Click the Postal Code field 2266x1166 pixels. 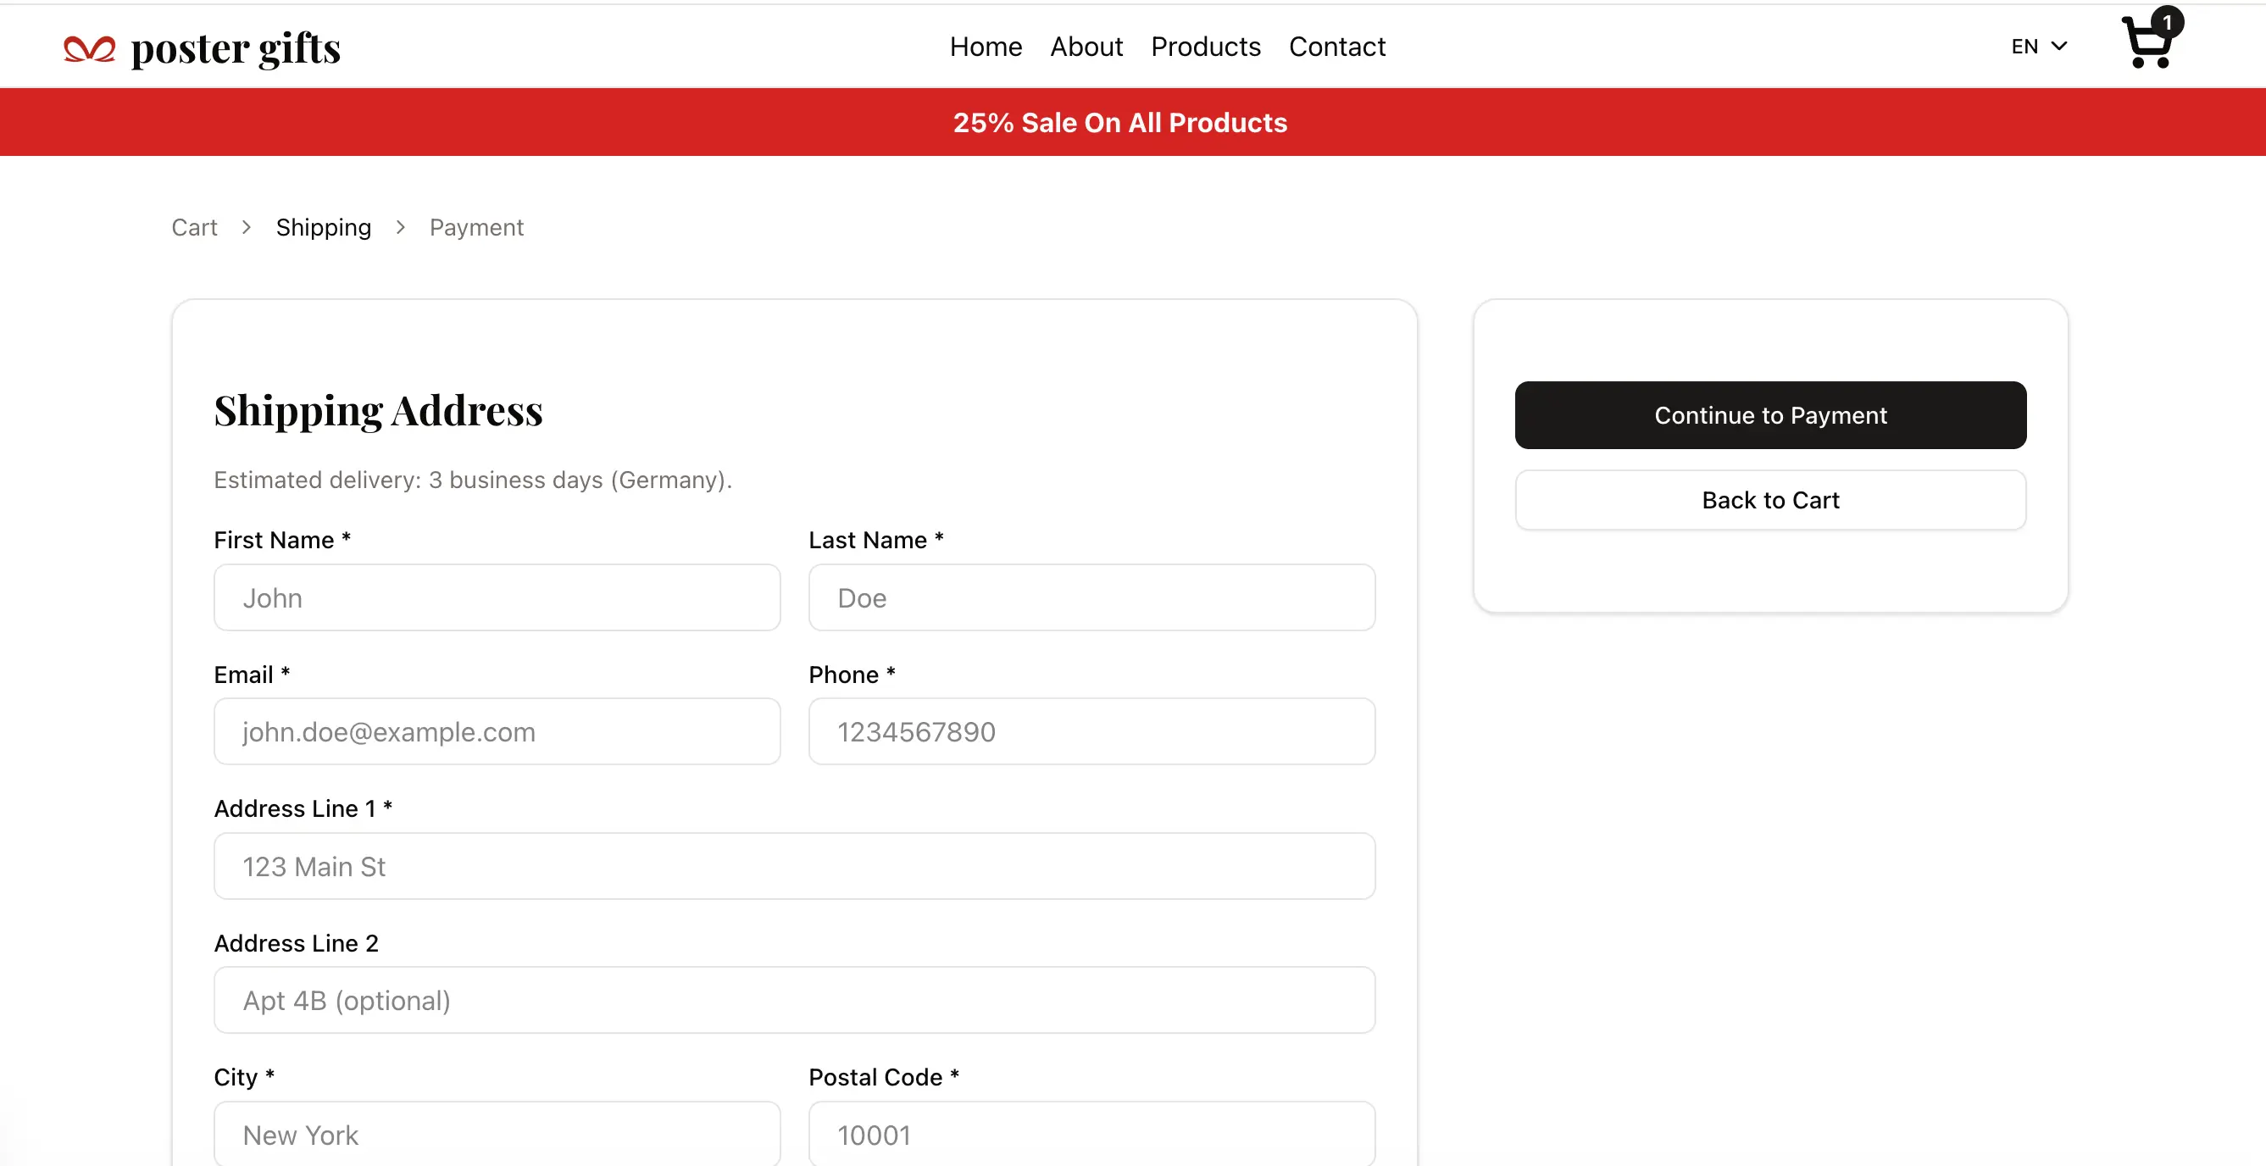point(1091,1135)
